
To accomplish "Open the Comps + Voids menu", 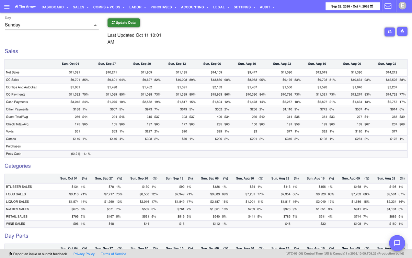I will tap(109, 7).
